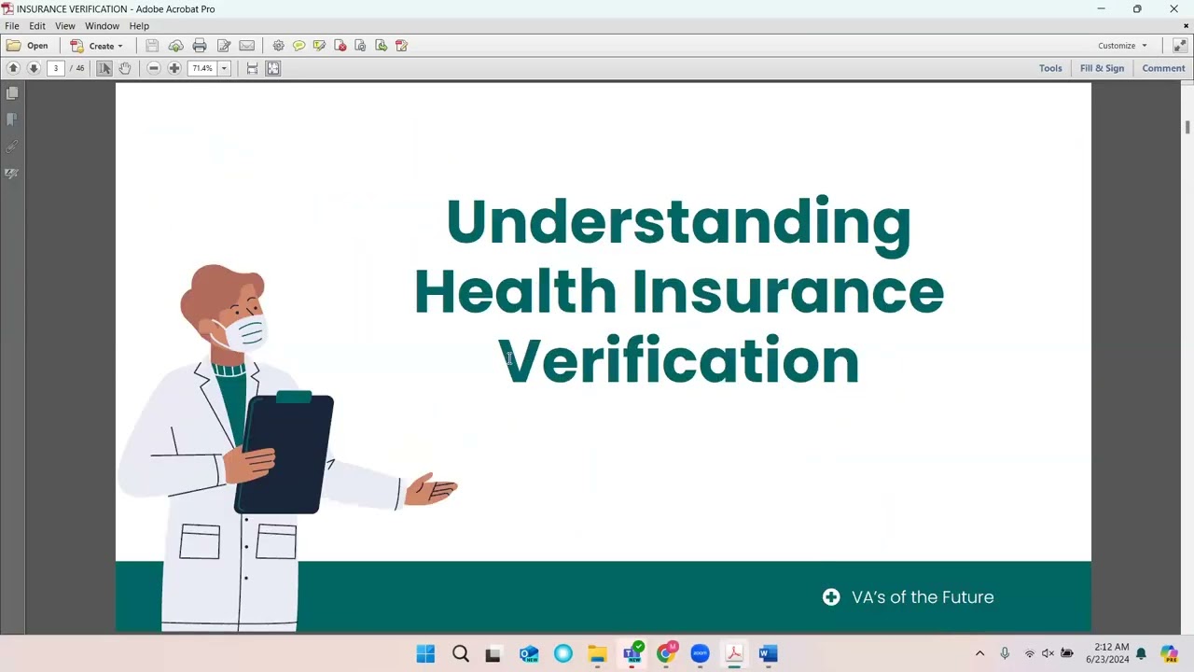Open the File menu

point(12,26)
